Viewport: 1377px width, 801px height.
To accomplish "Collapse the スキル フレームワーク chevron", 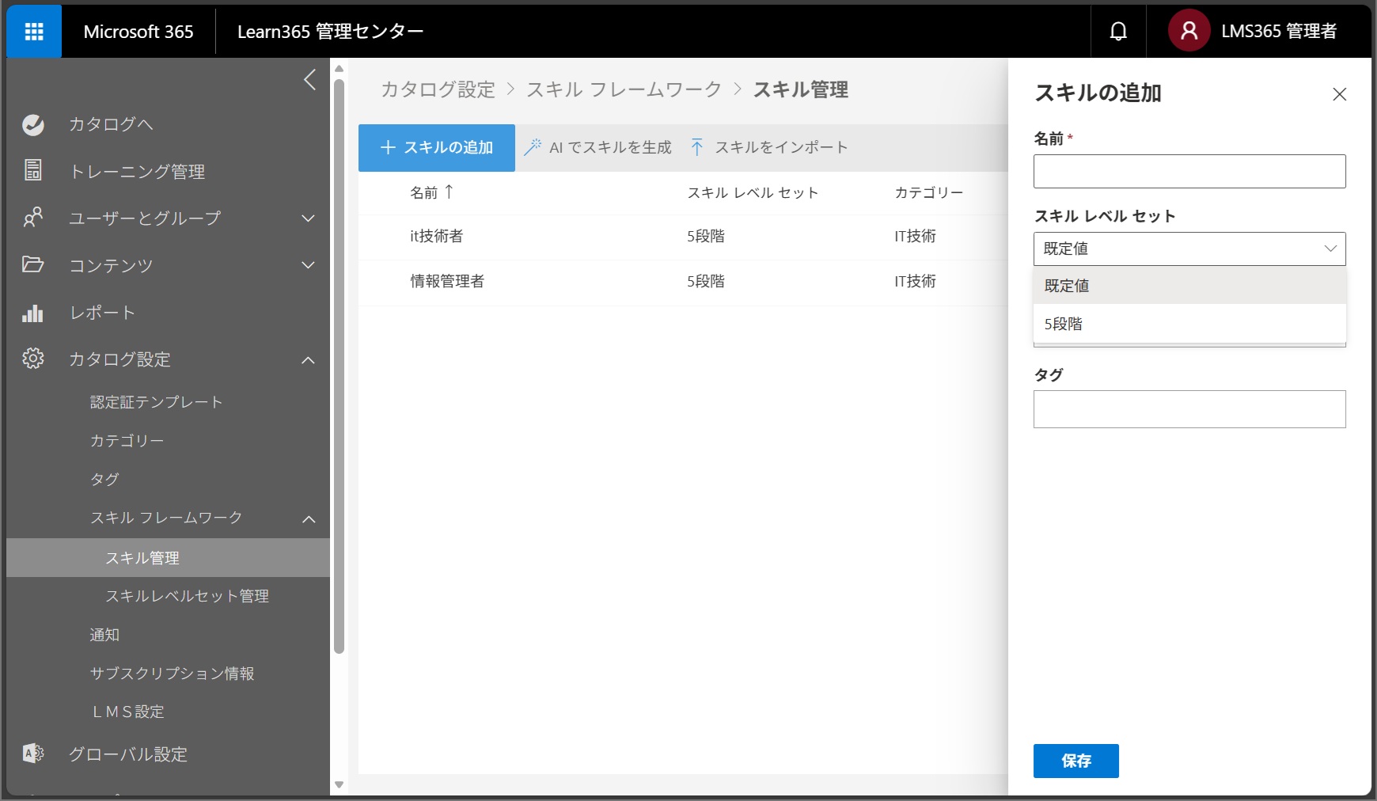I will [309, 519].
